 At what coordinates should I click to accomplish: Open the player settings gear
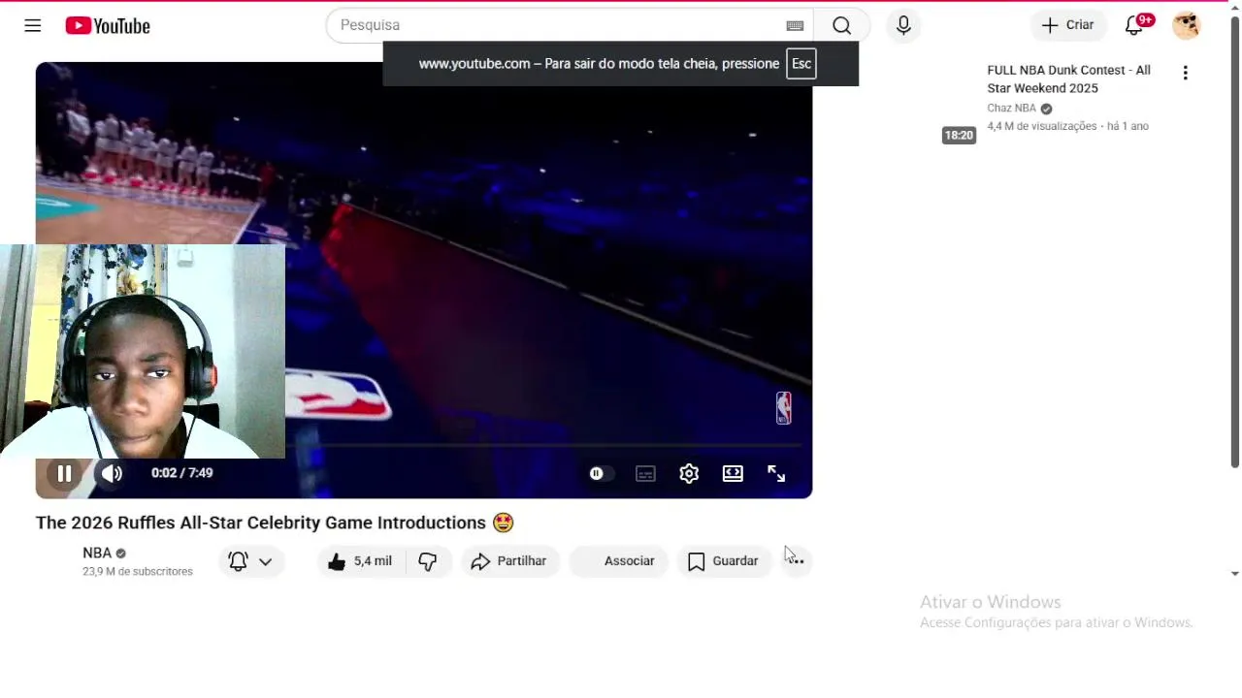(x=689, y=473)
